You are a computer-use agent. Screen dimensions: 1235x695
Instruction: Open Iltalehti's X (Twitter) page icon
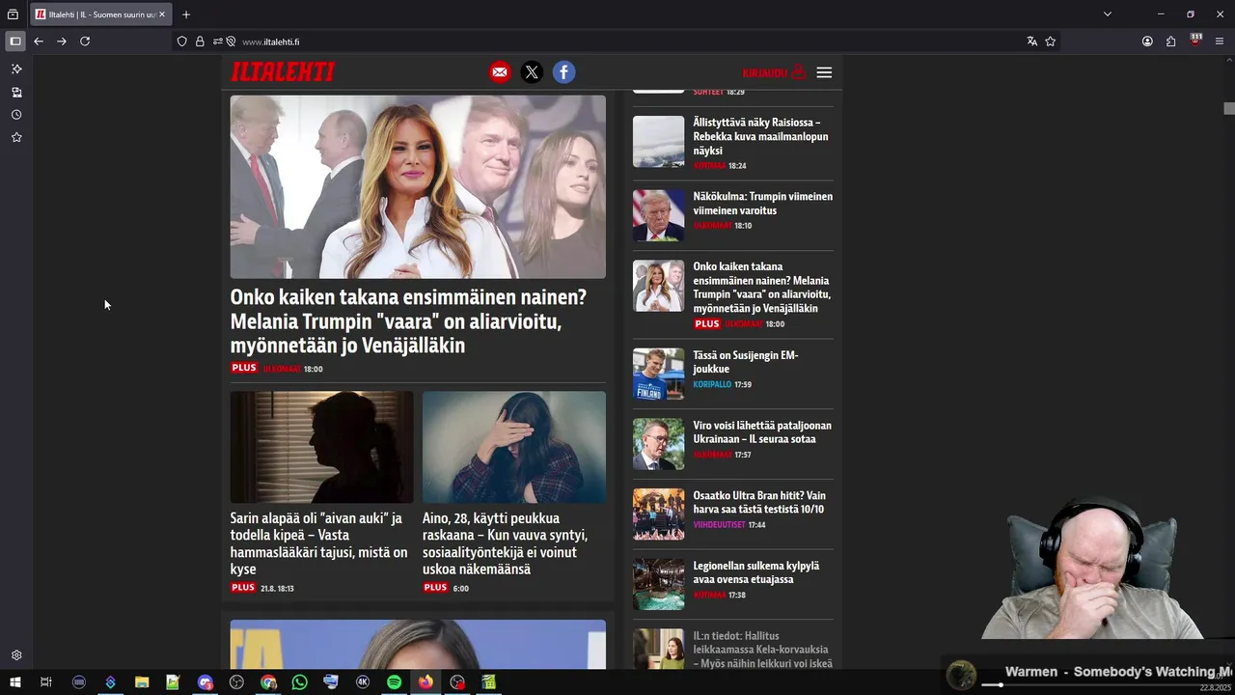click(x=532, y=72)
